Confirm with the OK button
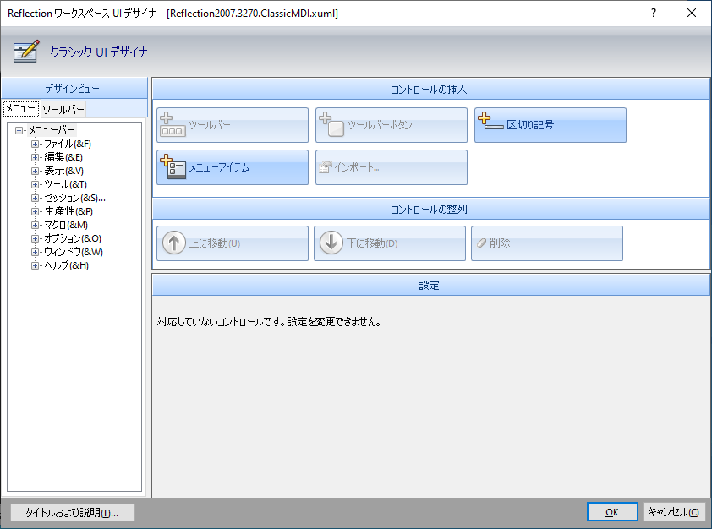712x529 pixels. click(x=612, y=512)
